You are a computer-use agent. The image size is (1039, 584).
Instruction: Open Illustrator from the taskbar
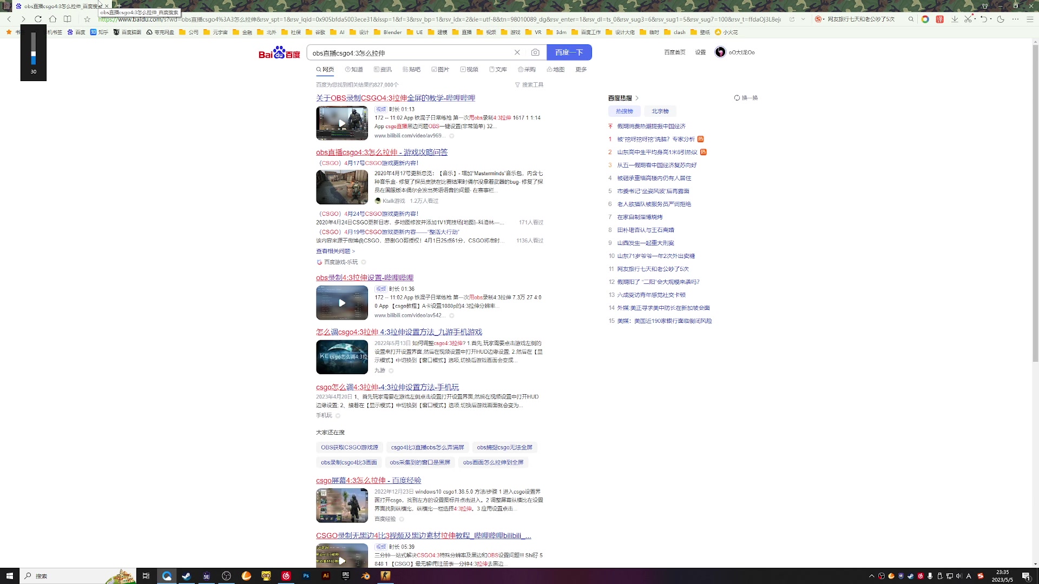[326, 576]
